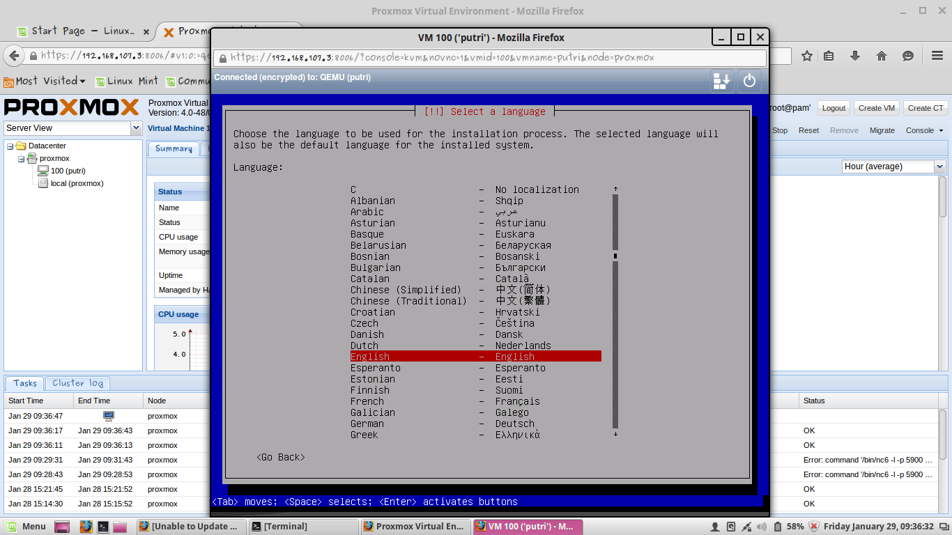Select Albanian in the language list
This screenshot has height=535, width=952.
[x=476, y=201]
